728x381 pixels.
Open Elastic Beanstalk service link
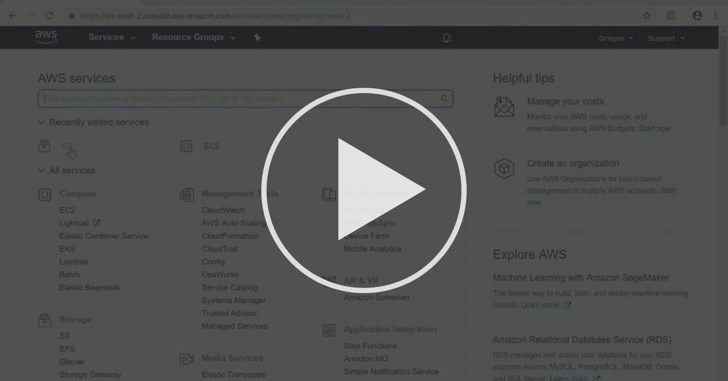coord(90,287)
